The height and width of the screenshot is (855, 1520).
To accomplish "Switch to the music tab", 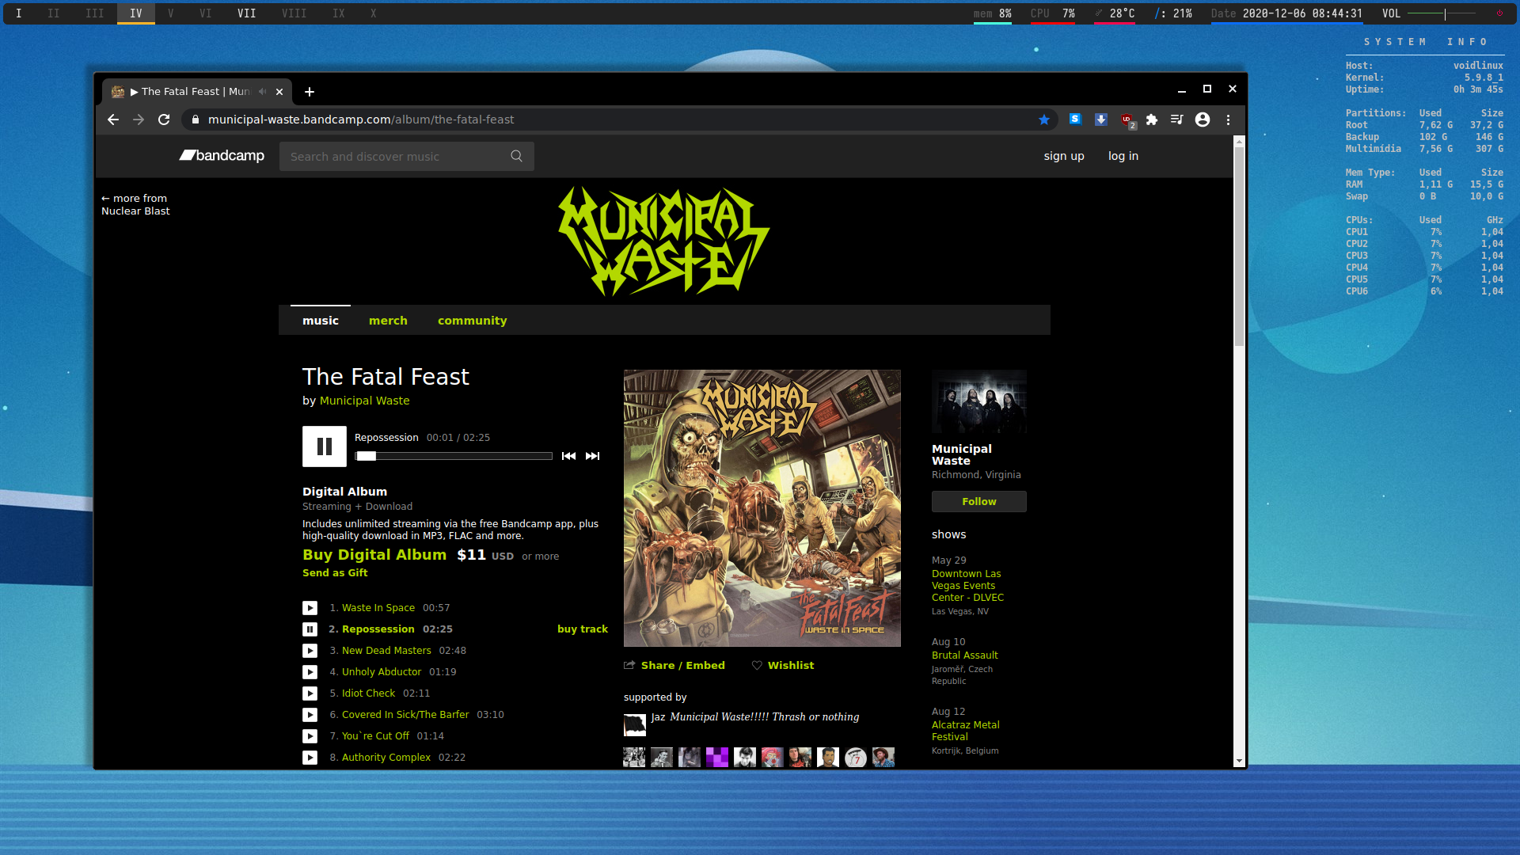I will [321, 321].
